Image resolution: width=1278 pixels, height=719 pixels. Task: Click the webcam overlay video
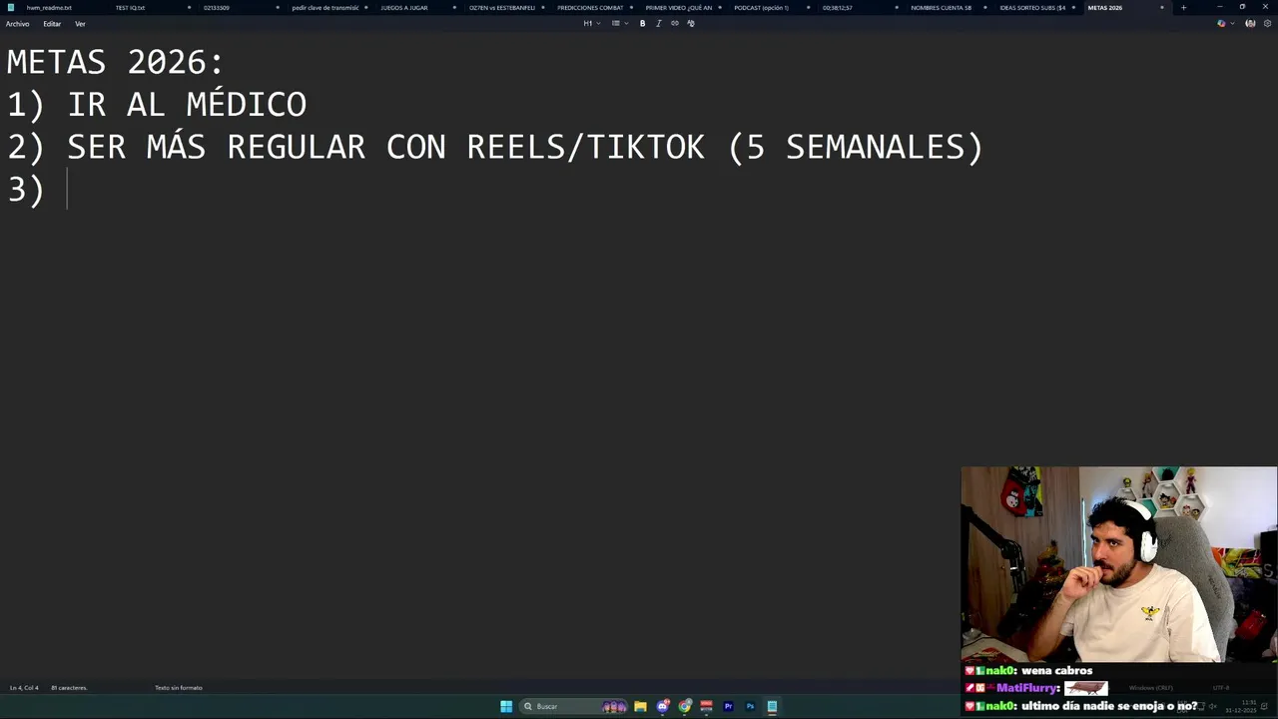(1119, 564)
